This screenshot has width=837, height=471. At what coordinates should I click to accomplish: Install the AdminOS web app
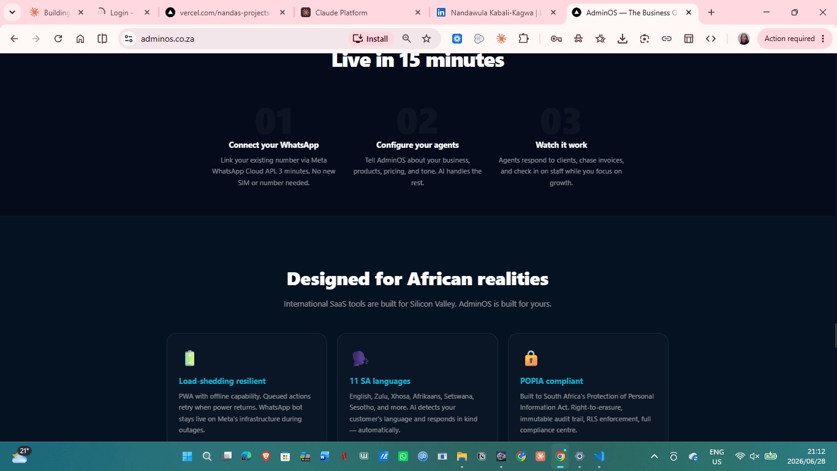370,39
